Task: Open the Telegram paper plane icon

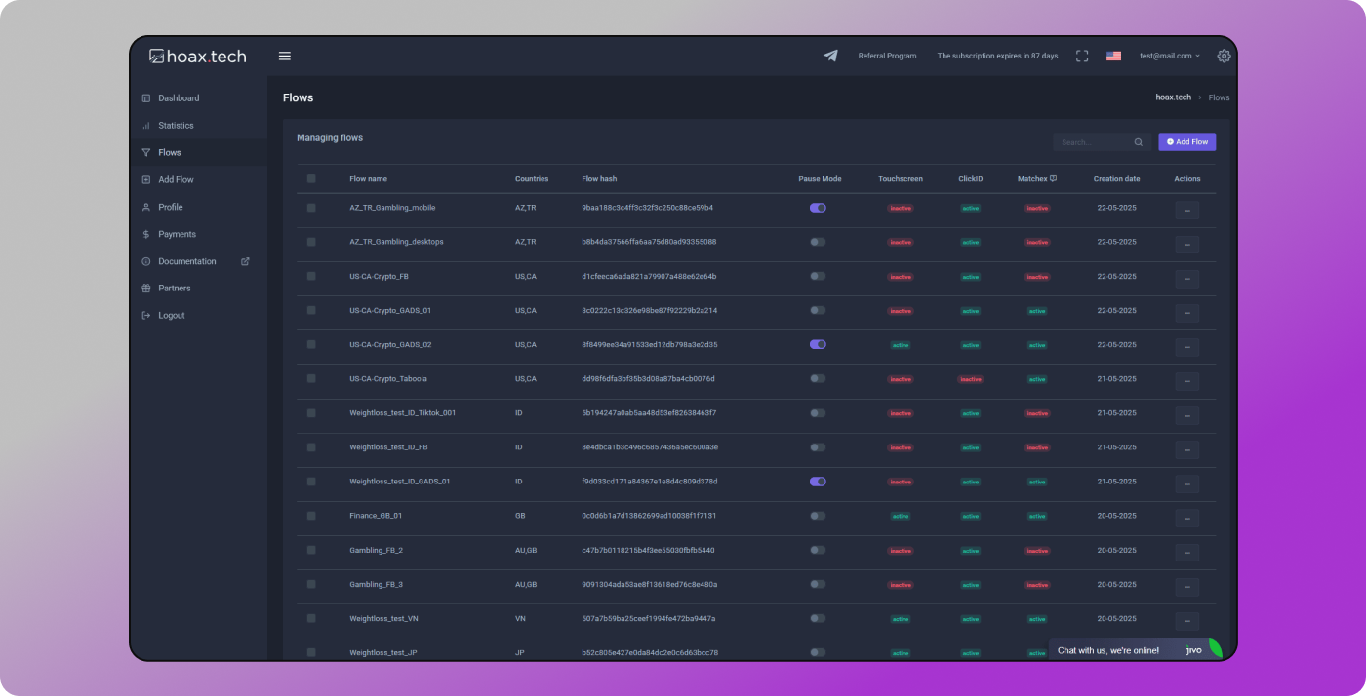Action: [x=830, y=56]
